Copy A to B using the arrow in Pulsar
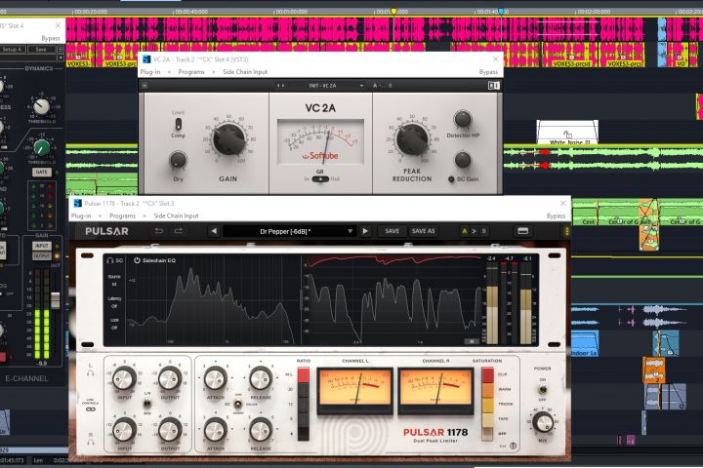The width and height of the screenshot is (703, 468). 474,231
